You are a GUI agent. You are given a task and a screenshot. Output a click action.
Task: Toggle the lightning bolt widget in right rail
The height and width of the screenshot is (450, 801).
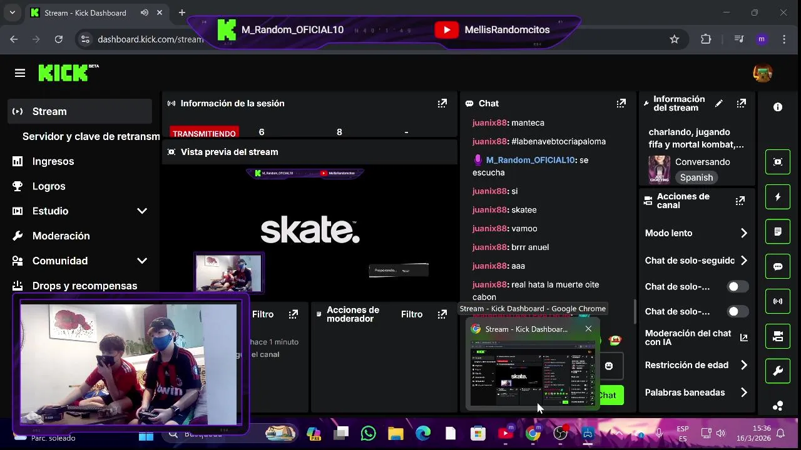coord(778,197)
